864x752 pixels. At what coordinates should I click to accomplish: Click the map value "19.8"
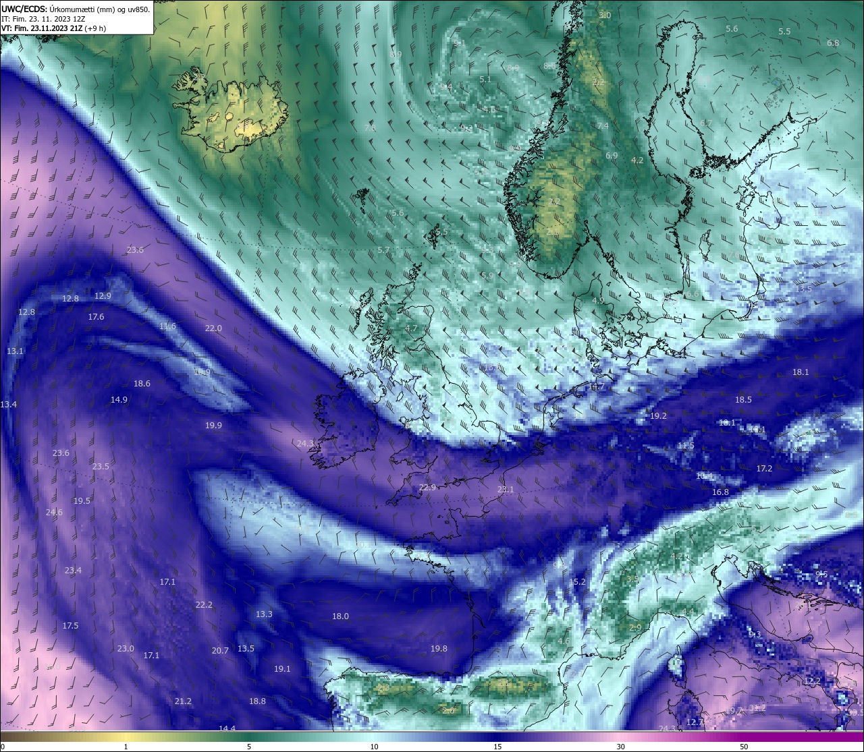[x=439, y=648]
